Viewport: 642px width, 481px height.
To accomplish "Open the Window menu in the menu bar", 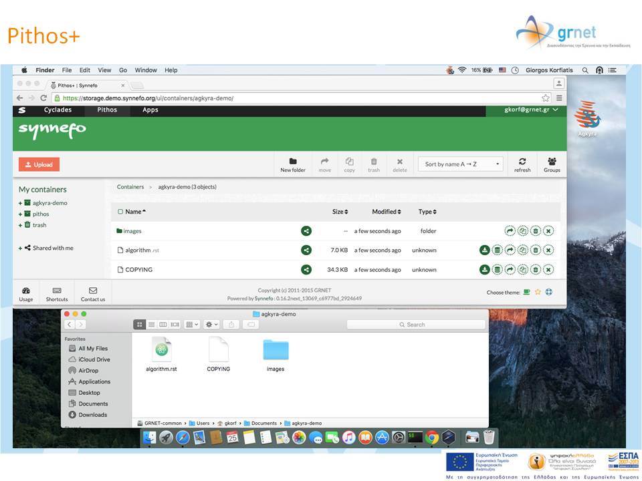I will pos(146,70).
